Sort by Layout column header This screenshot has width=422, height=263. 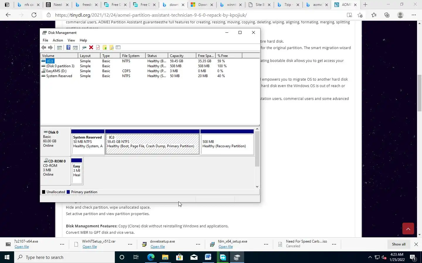(89, 56)
